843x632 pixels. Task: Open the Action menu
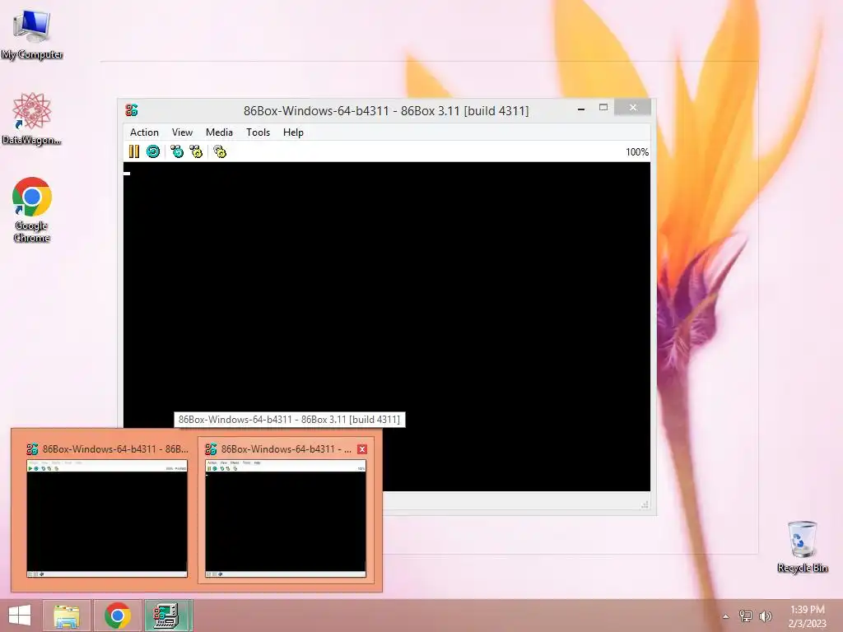[x=144, y=132]
